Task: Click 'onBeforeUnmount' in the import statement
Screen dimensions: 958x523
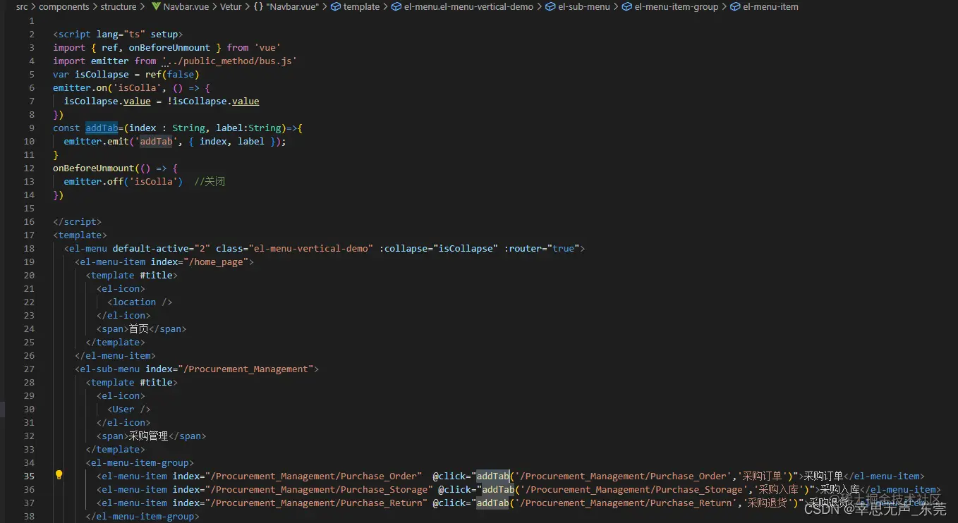Action: coord(169,47)
